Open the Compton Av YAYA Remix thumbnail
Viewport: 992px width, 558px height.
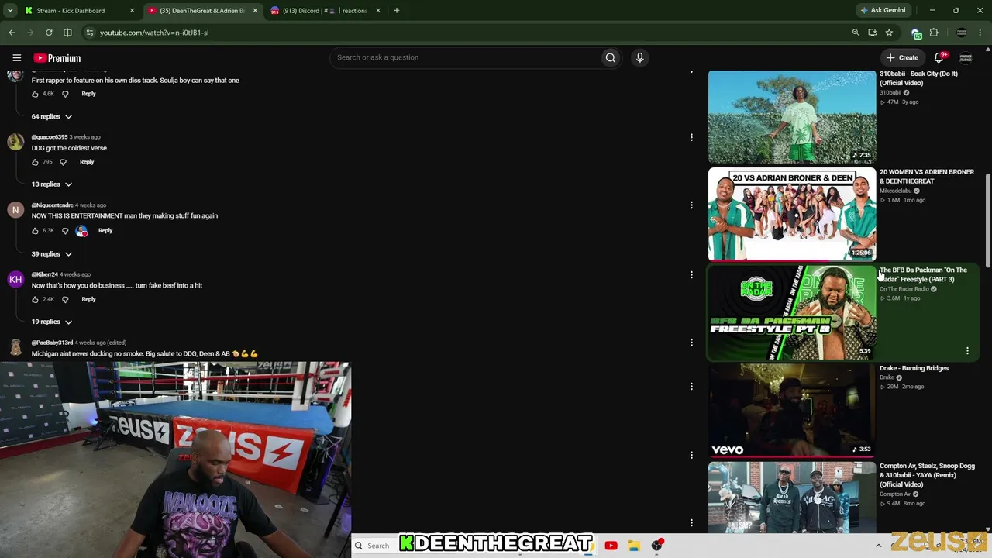pos(792,497)
